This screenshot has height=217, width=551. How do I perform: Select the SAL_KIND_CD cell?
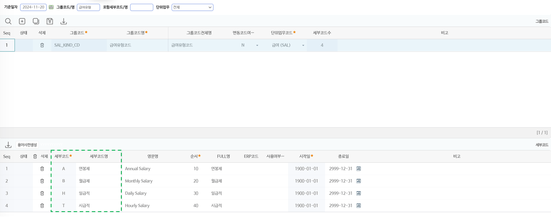(x=79, y=45)
